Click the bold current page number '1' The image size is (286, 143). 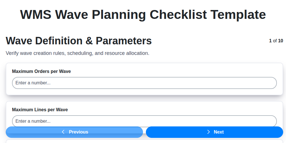270,41
